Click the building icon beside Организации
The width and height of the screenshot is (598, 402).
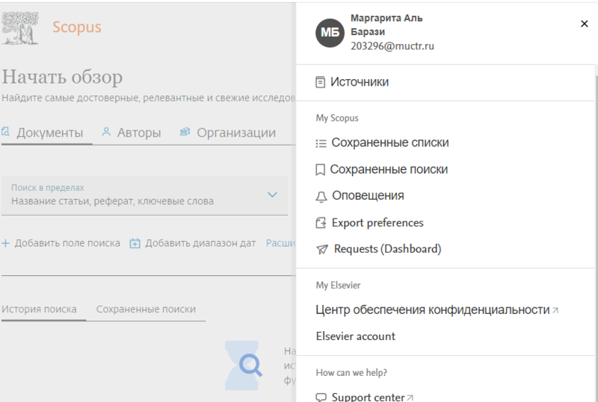click(x=185, y=132)
